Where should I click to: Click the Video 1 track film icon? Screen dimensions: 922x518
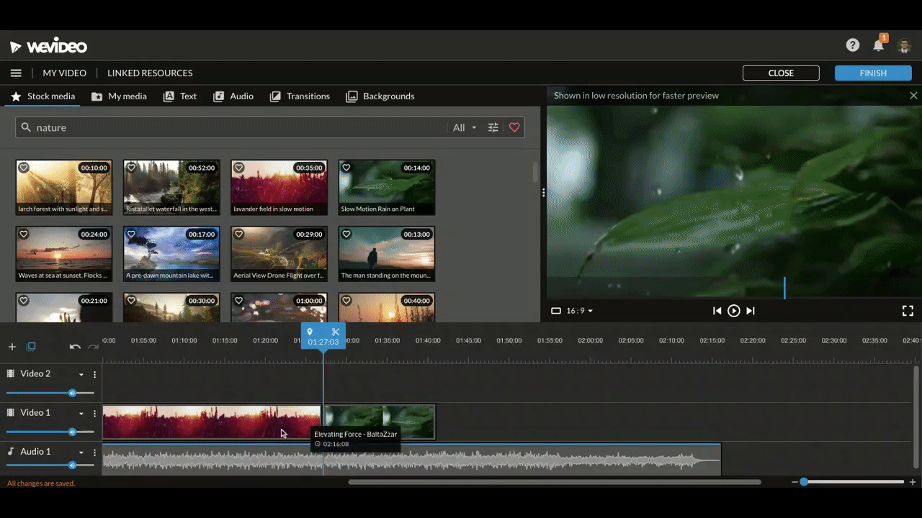[x=11, y=412]
